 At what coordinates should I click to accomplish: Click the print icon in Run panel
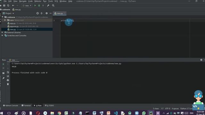8,80
